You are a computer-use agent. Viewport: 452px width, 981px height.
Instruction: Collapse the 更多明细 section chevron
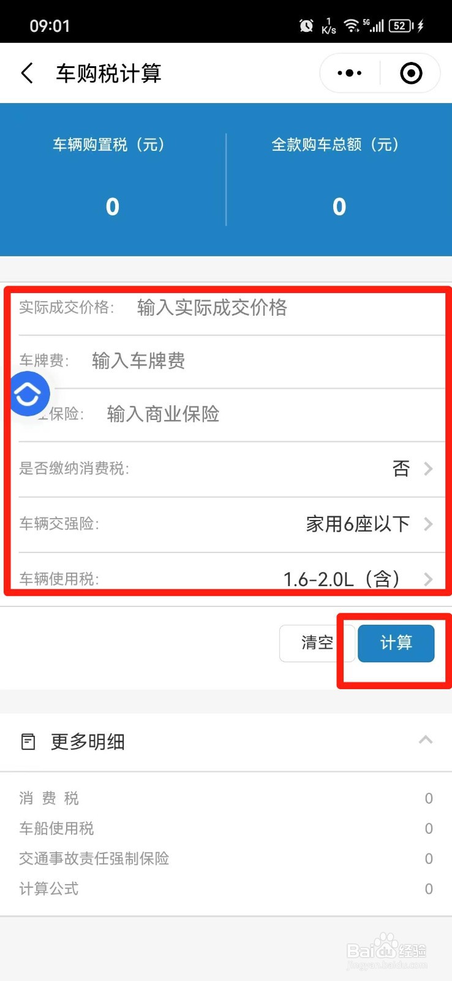[426, 740]
